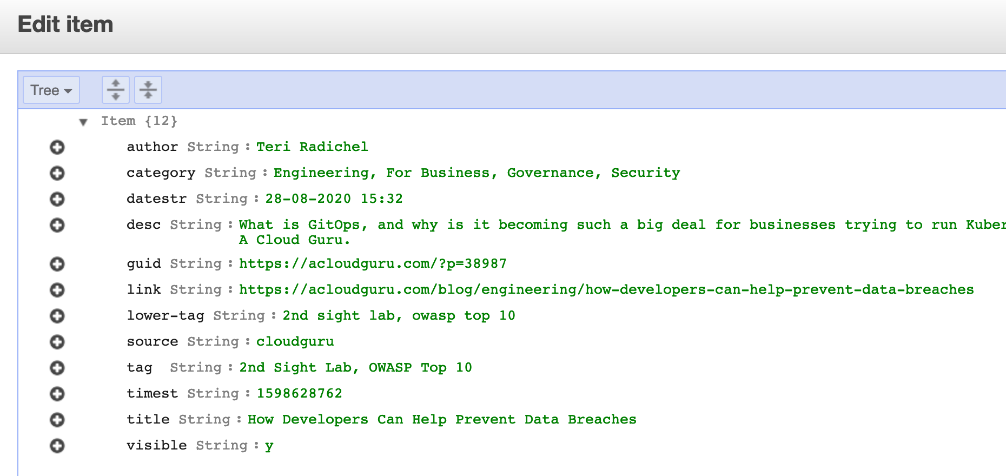Click lower-tag value 2nd sight lab
The height and width of the screenshot is (476, 1006).
[x=399, y=315]
